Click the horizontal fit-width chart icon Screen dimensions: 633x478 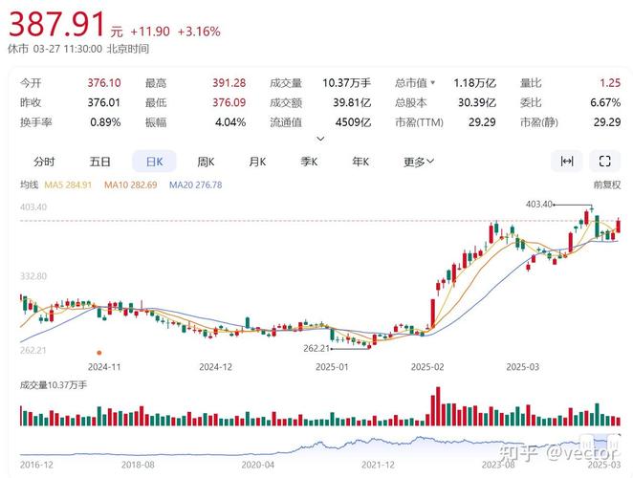[x=567, y=162]
